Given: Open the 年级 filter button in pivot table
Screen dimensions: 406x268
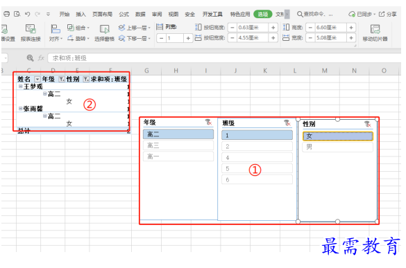Looking at the screenshot, I should [x=62, y=80].
